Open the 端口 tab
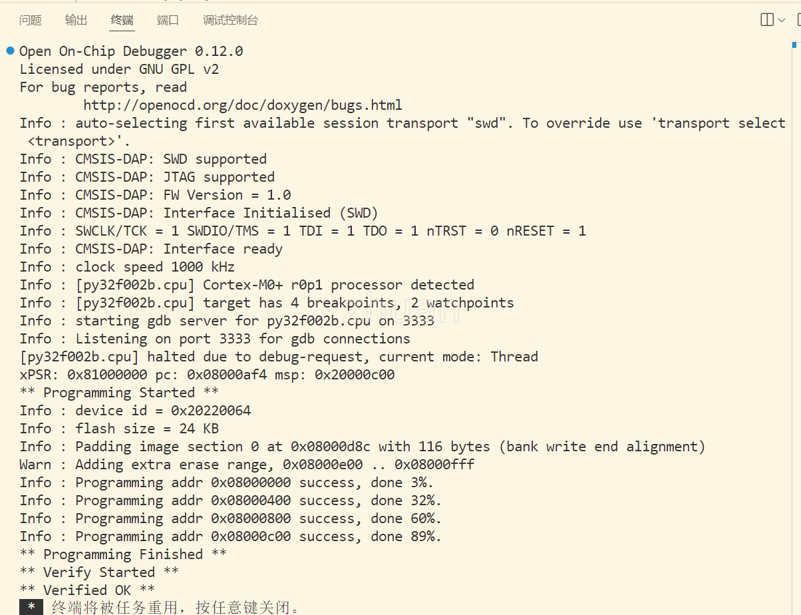The height and width of the screenshot is (615, 801). point(167,20)
